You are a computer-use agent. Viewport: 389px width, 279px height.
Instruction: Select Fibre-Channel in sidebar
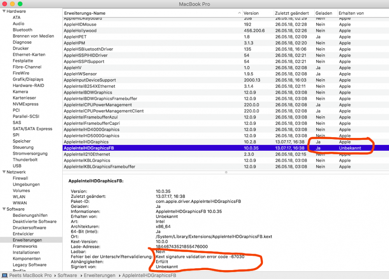point(27,67)
